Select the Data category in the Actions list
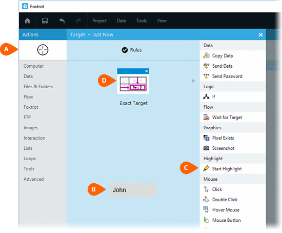Screen dimensions: 282x233 (28, 76)
